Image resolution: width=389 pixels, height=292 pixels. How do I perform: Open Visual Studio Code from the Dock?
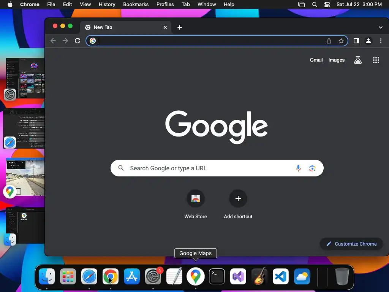coord(281,276)
